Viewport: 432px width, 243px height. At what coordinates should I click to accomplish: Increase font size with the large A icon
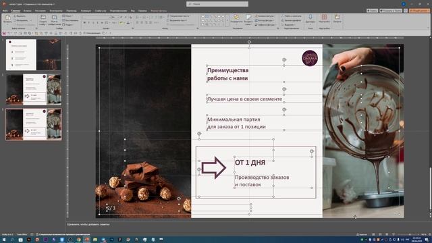122,17
